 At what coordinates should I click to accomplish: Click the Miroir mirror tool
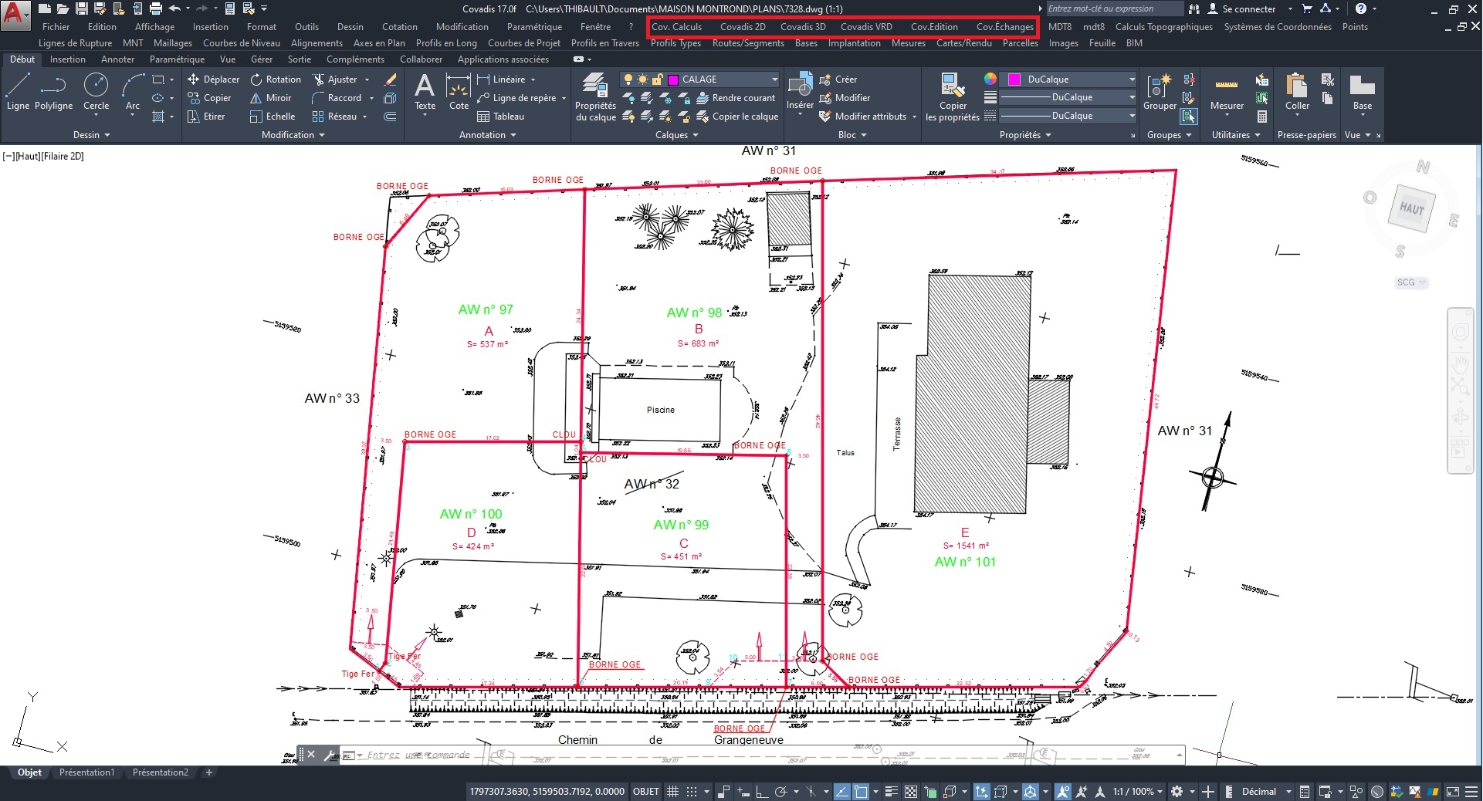pos(271,98)
